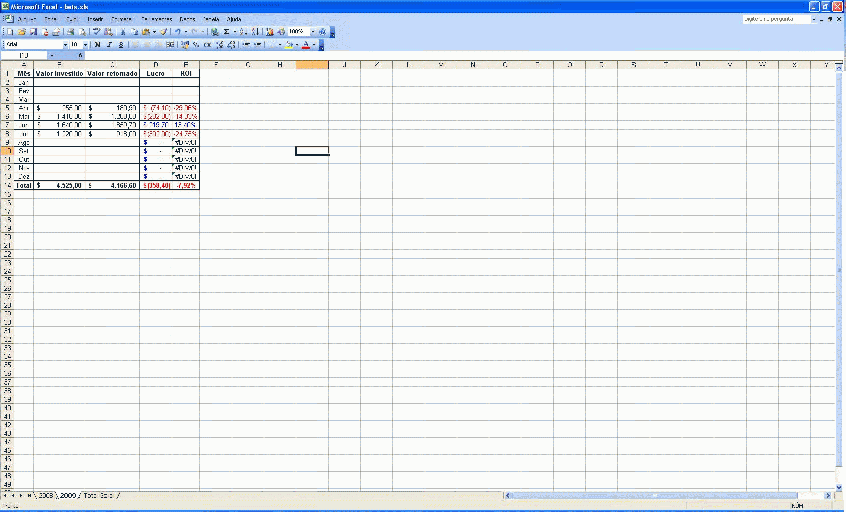Screen dimensions: 846x512
Task: Switch to the 2008 sheet tab
Action: point(46,495)
